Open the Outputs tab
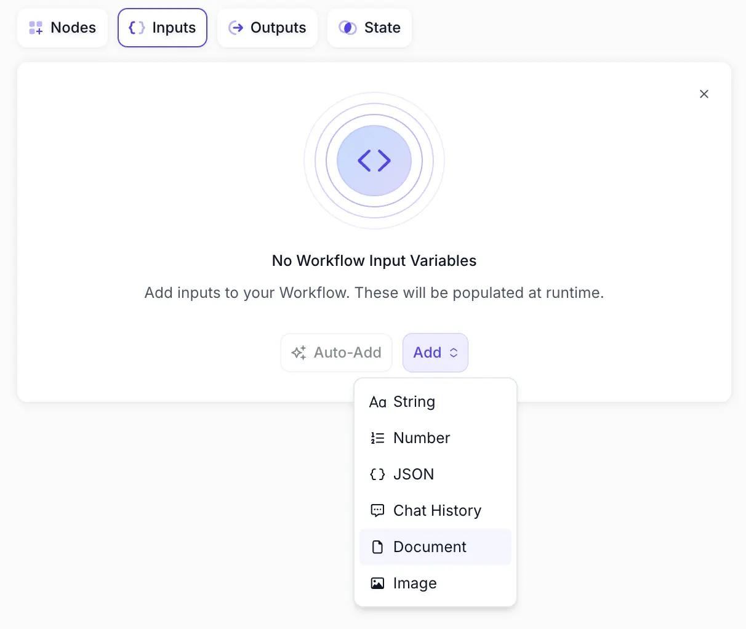The width and height of the screenshot is (746, 629). [x=267, y=28]
